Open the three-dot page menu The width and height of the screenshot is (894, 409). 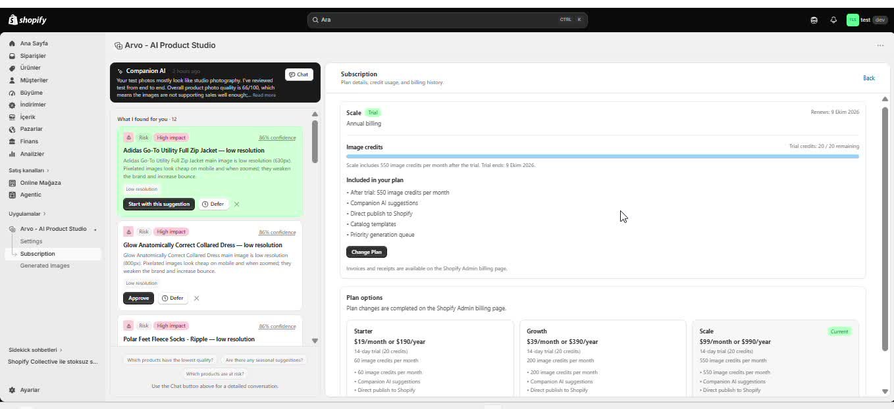tap(880, 45)
